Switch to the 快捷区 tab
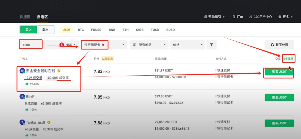This screenshot has height=139, width=301. click(25, 17)
